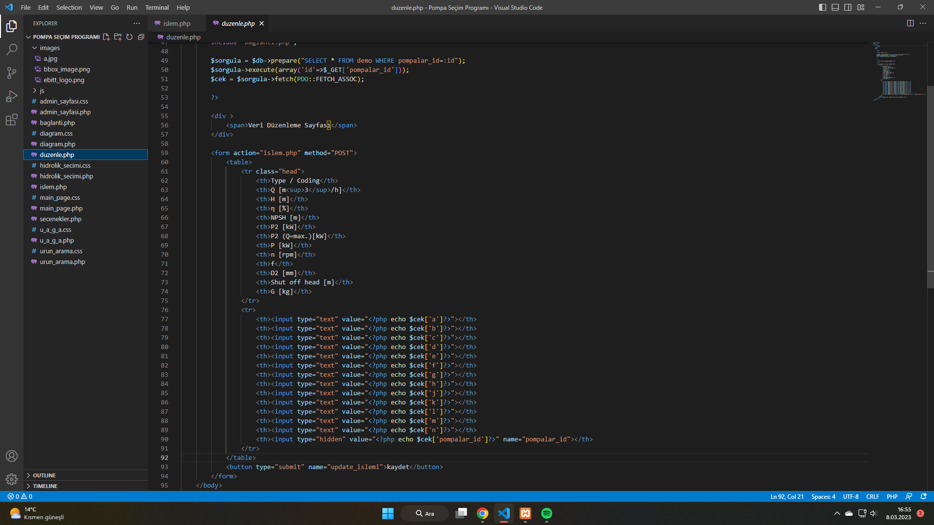934x525 pixels.
Task: Collapse the images folder
Action: click(50, 48)
